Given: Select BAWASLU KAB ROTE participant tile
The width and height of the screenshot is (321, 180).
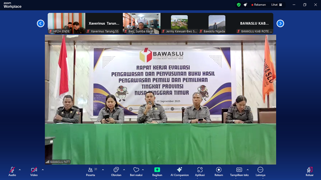Looking at the screenshot, I should coord(255,23).
